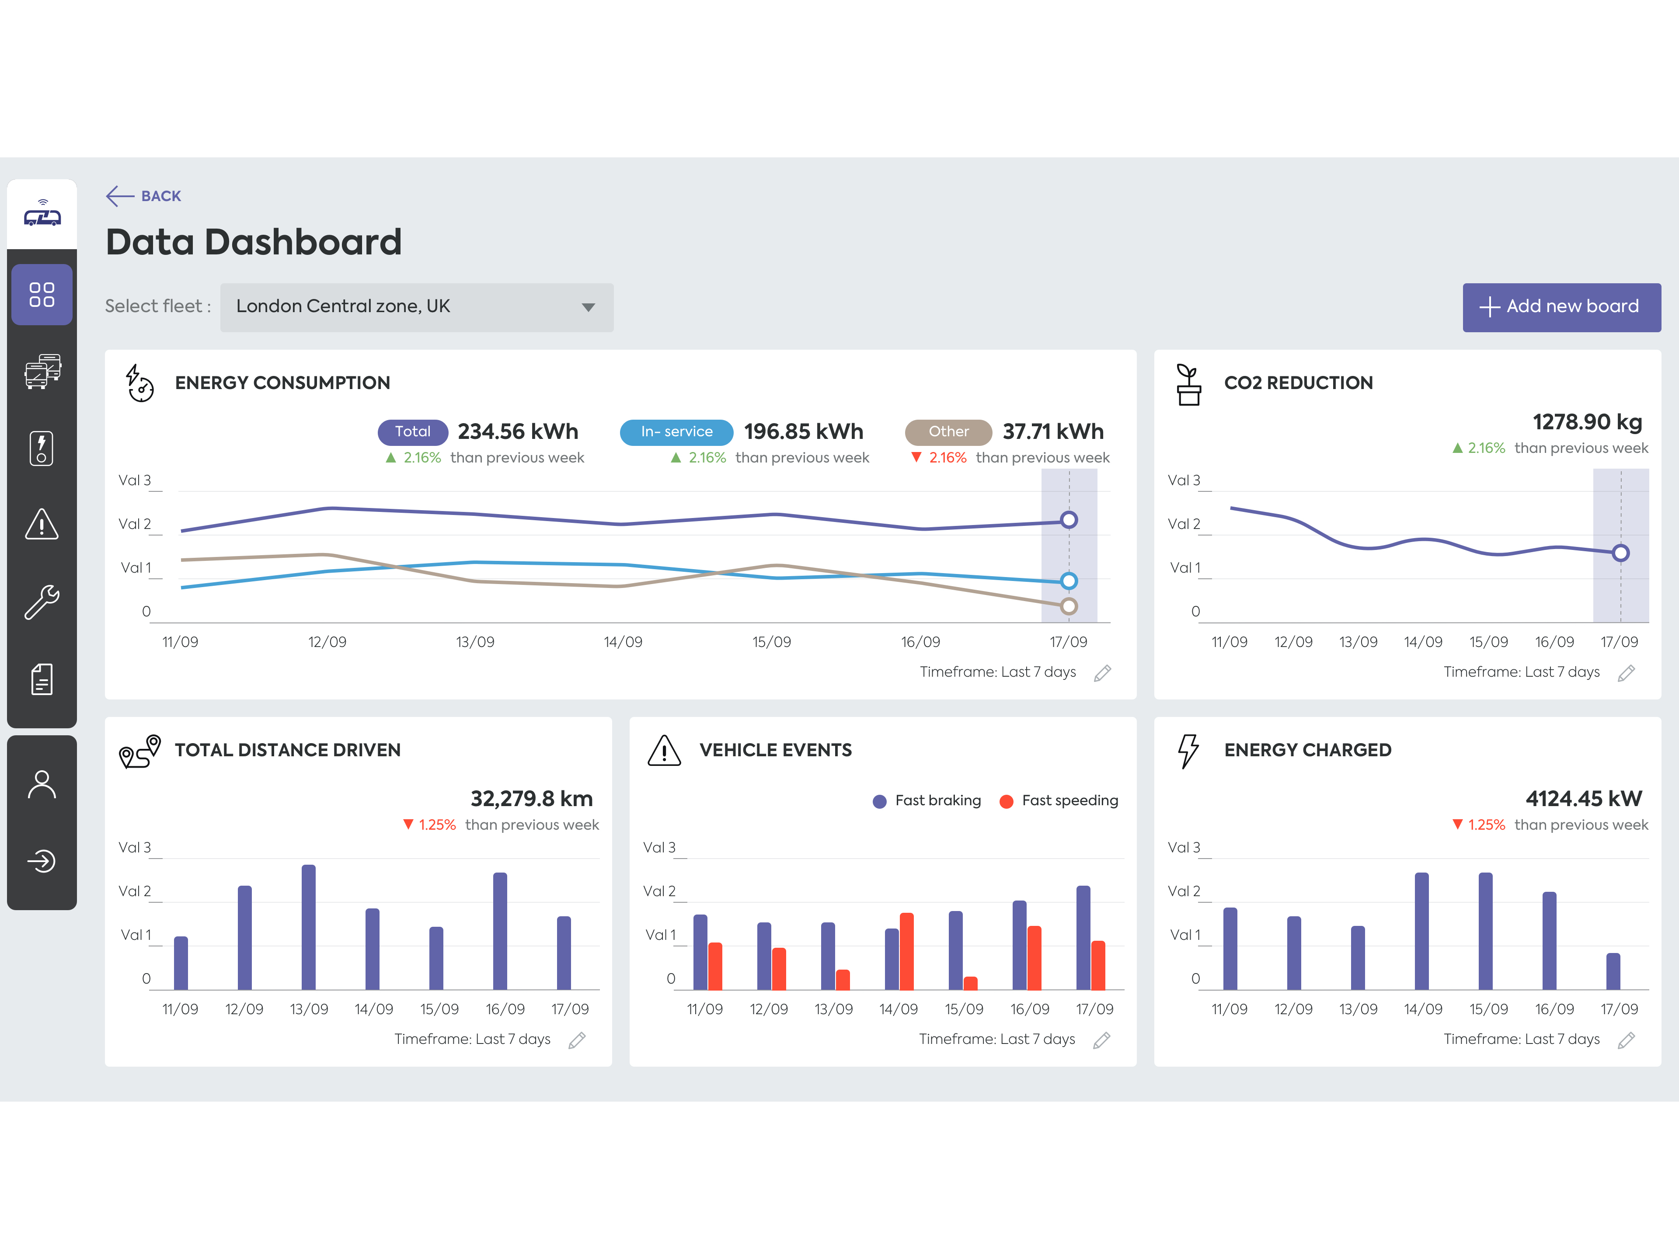
Task: Click the BACK link
Action: pos(144,196)
